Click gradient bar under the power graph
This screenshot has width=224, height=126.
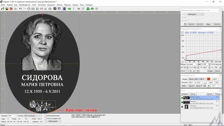(x=204, y=61)
